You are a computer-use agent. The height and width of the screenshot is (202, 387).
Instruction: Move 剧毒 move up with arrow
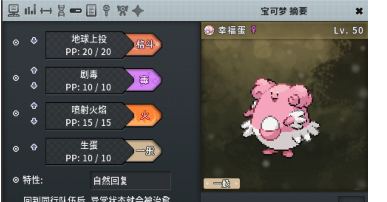pyautogui.click(x=34, y=70)
